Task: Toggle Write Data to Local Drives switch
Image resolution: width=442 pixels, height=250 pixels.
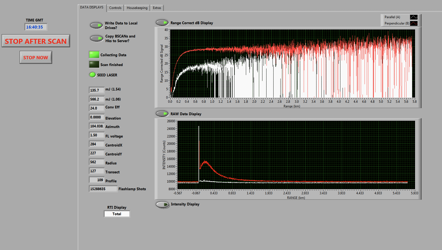Action: pos(96,25)
